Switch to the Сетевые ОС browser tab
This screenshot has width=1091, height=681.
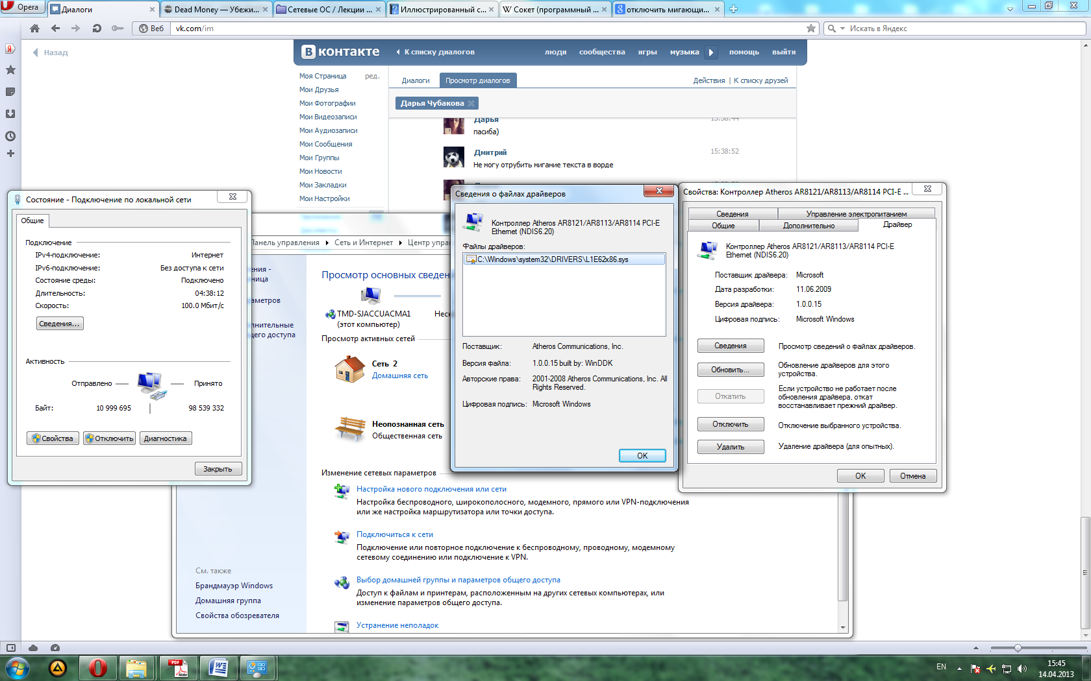(329, 9)
